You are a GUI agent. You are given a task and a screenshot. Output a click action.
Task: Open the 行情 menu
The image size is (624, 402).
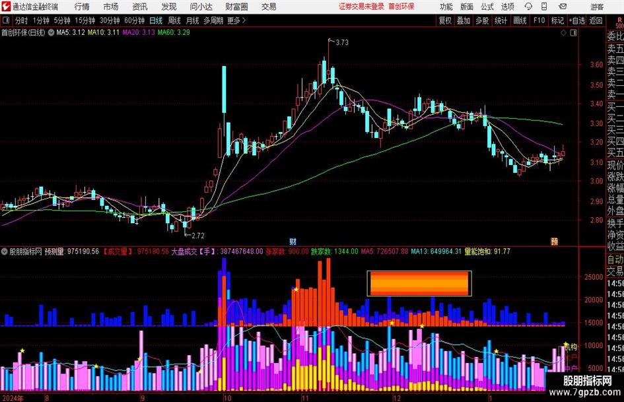(x=82, y=7)
